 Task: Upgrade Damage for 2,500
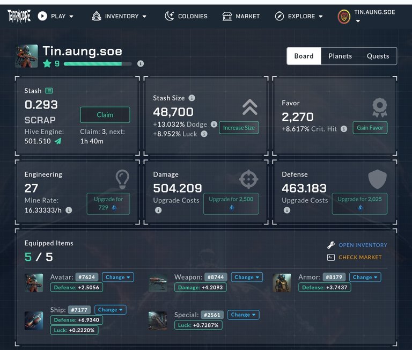coord(231,204)
